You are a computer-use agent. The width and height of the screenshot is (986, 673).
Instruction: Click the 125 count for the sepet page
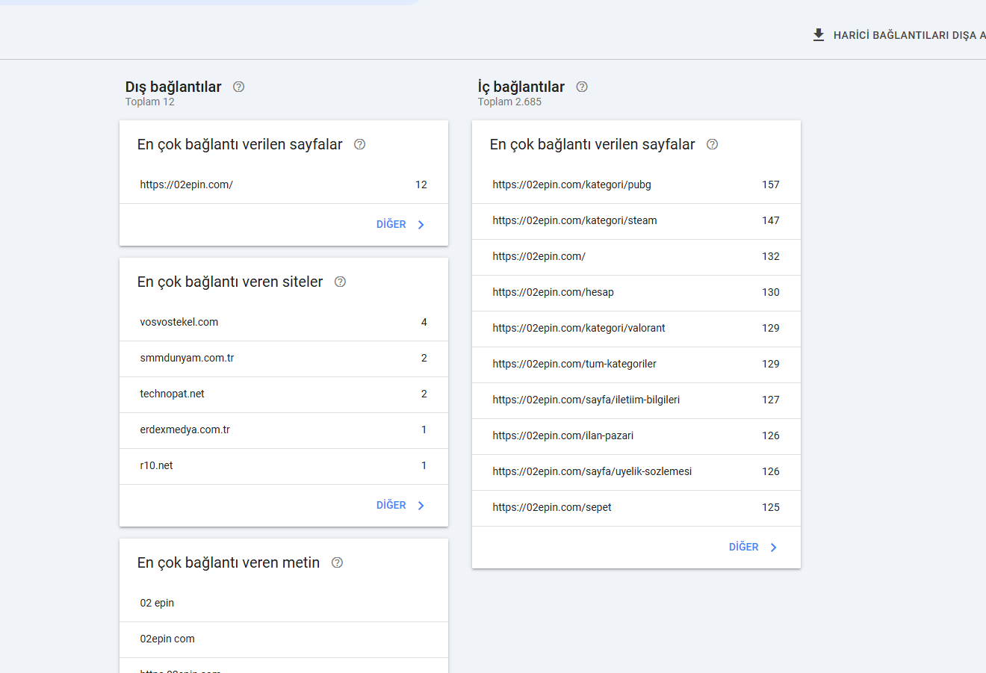(771, 507)
